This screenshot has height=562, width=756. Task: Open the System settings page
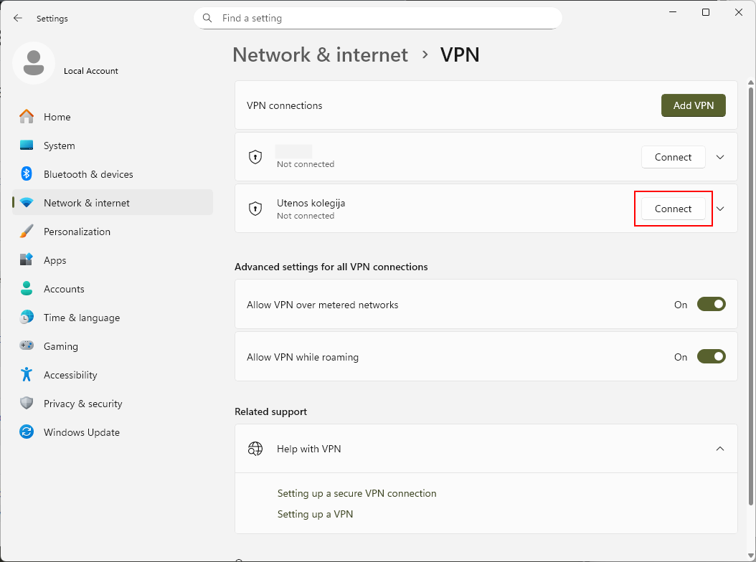pos(59,146)
